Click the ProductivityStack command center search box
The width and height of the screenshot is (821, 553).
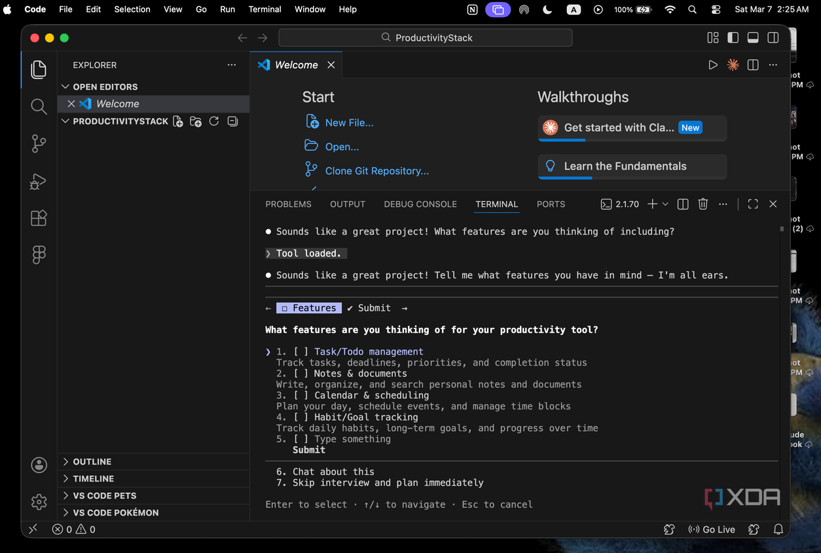tap(426, 38)
